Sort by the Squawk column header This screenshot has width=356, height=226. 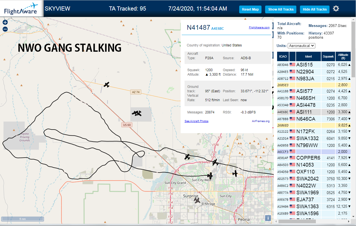(328, 56)
